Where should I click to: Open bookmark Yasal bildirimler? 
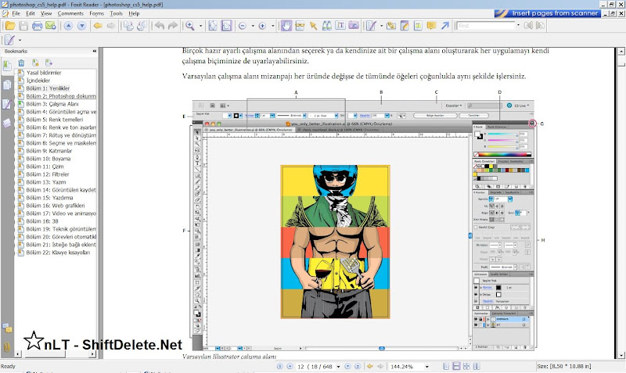pyautogui.click(x=44, y=73)
